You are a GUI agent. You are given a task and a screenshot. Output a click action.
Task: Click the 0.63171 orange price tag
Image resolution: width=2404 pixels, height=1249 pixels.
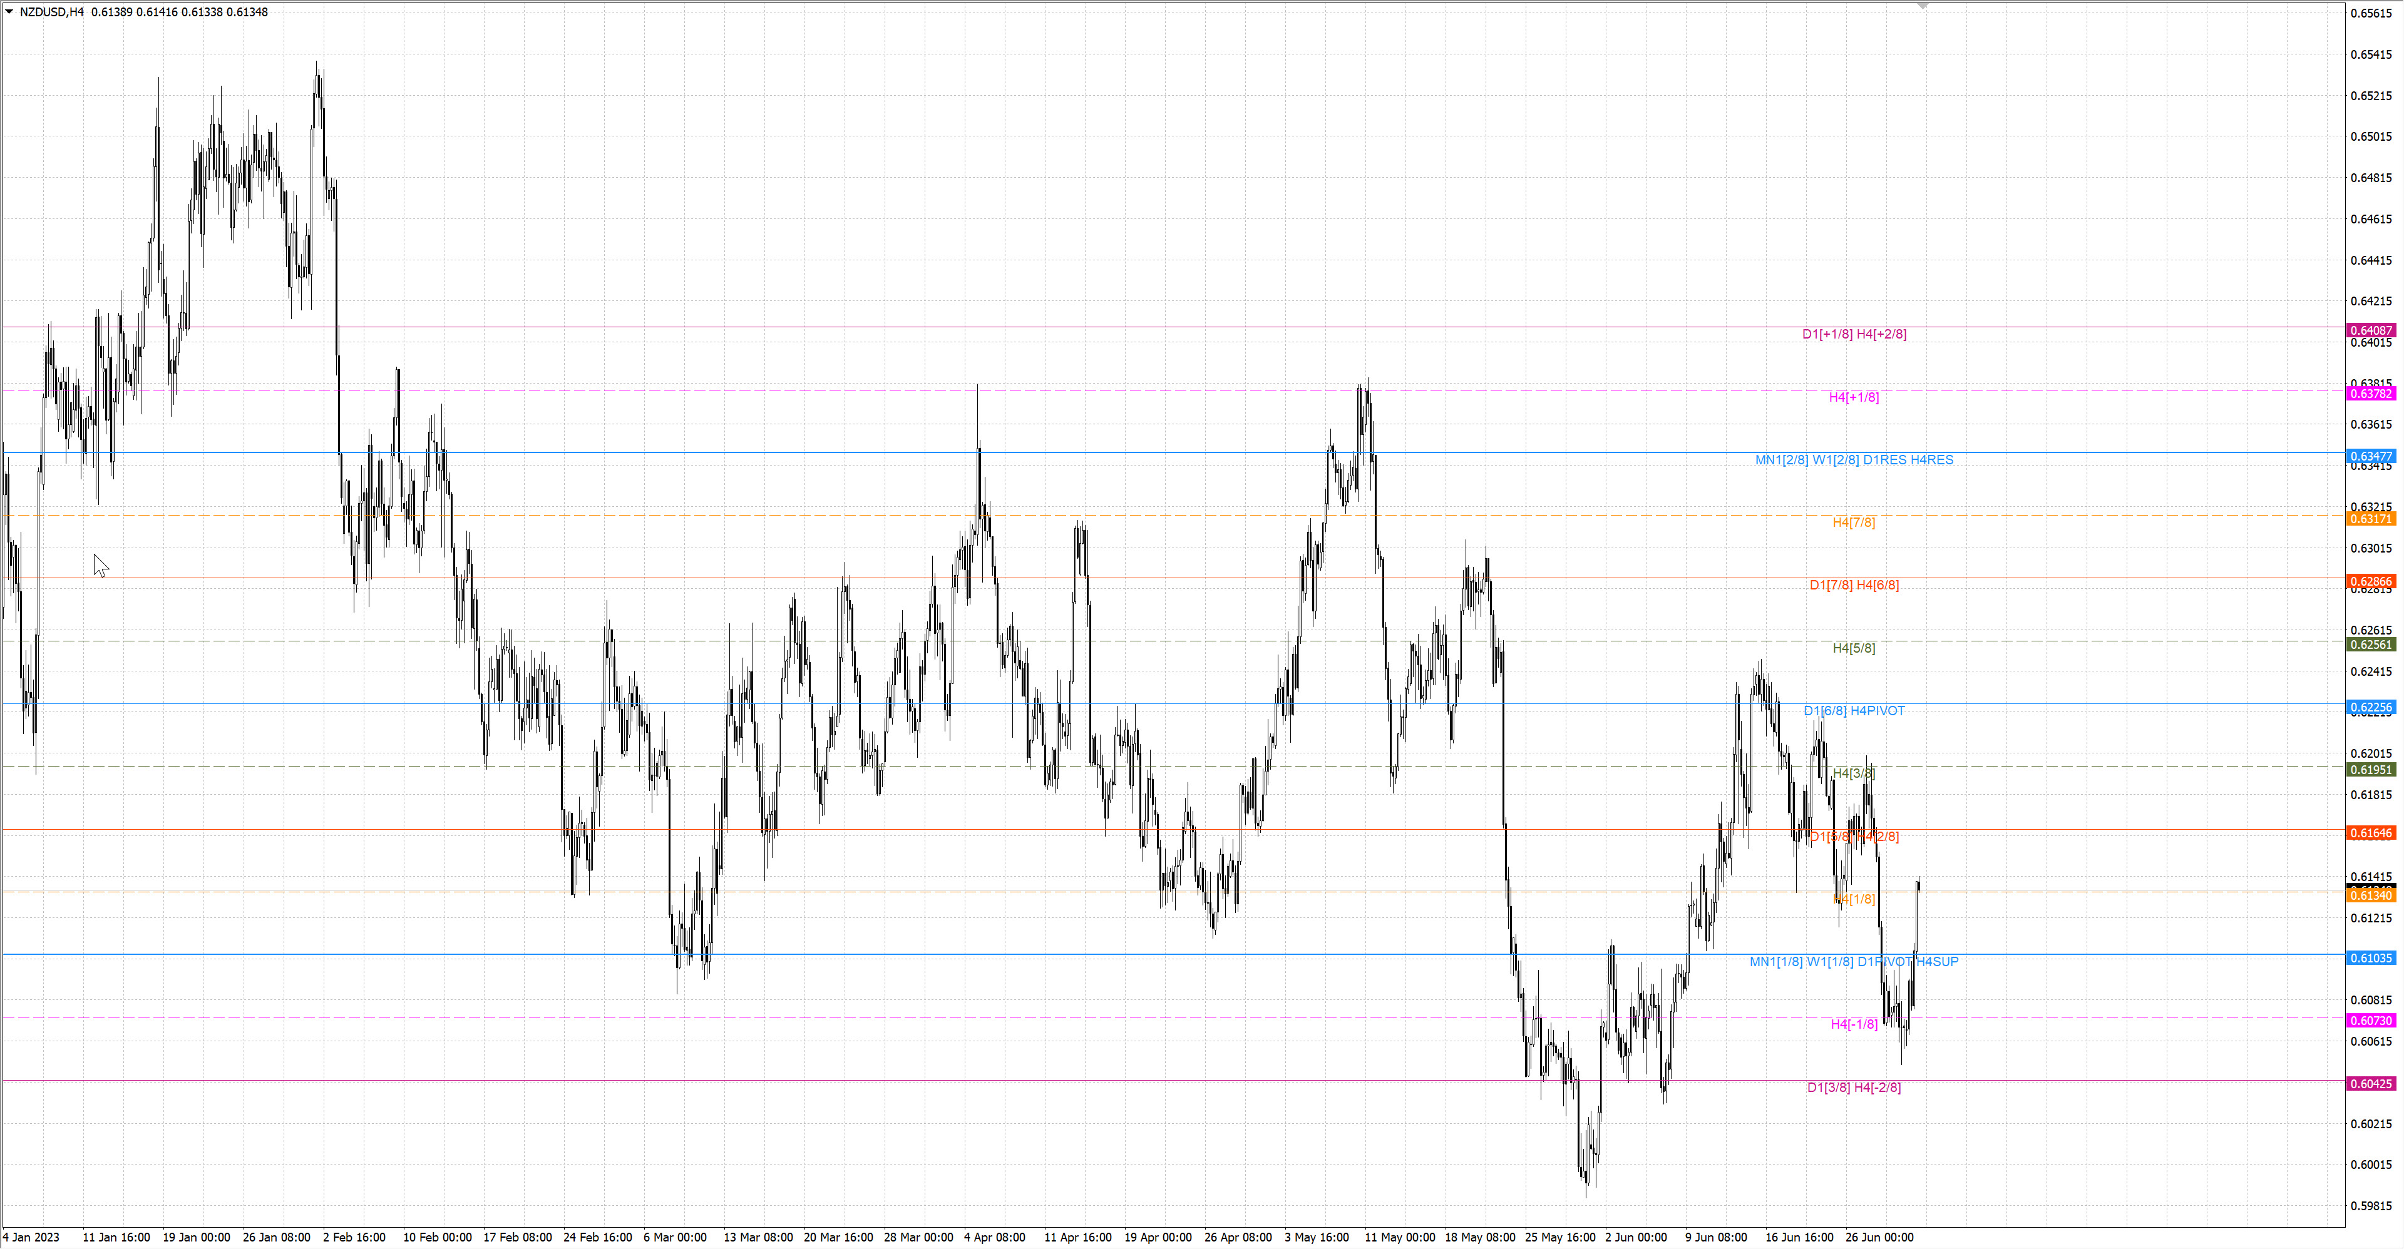point(2371,519)
